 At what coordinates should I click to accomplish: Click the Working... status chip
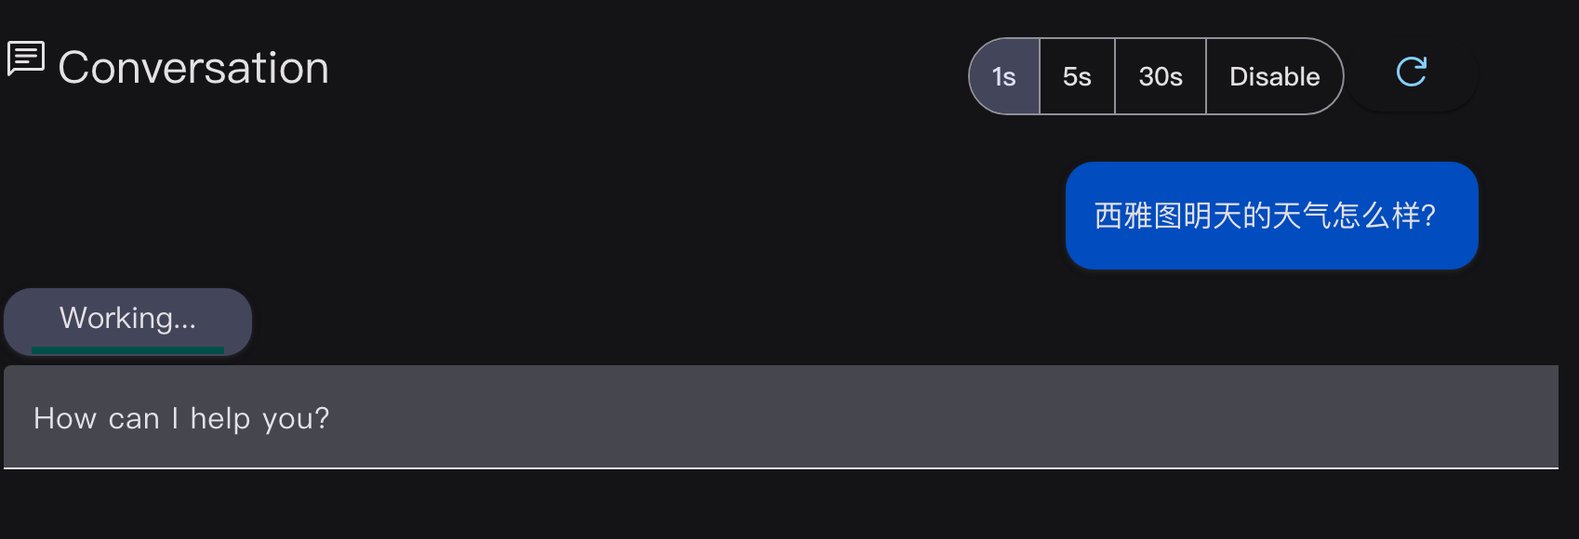point(127,321)
